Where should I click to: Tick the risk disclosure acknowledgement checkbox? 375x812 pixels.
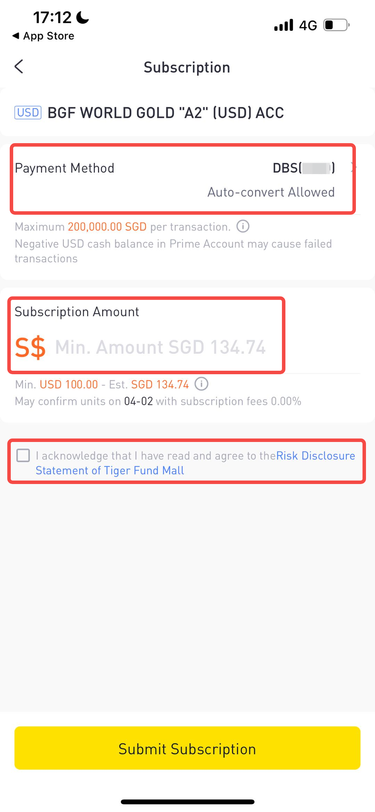point(23,455)
